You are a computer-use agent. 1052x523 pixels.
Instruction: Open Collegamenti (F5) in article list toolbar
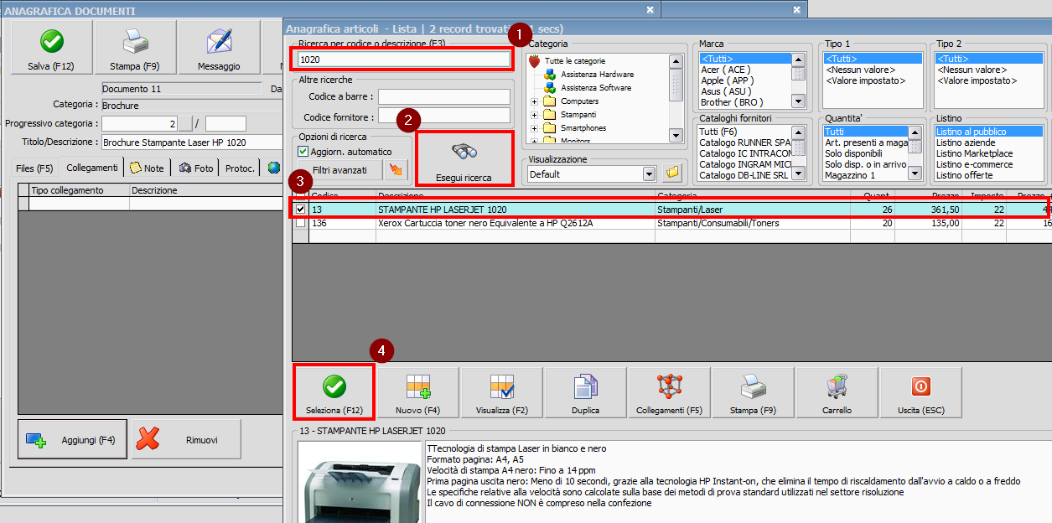click(x=669, y=392)
